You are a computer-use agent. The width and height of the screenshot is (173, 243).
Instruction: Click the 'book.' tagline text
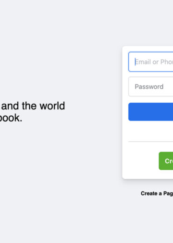[x=11, y=118]
